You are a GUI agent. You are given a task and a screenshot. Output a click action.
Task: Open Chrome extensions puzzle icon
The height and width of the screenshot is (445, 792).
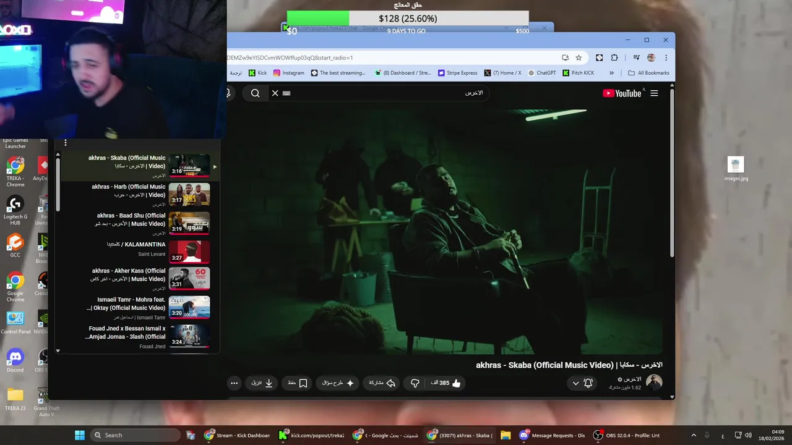click(614, 57)
